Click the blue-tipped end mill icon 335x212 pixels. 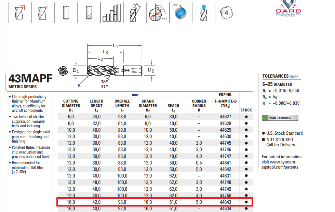click(x=204, y=13)
